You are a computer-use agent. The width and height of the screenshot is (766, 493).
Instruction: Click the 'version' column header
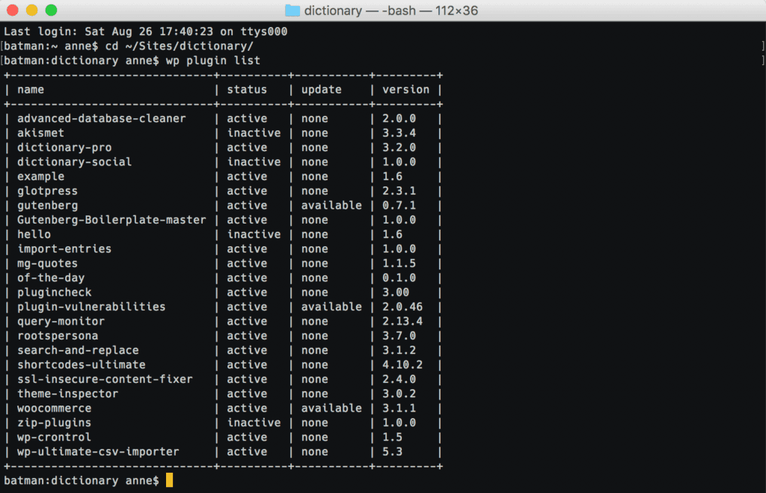coord(405,90)
